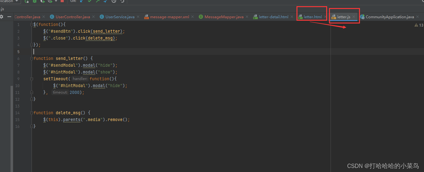Select the letter.js tab
This screenshot has width=424, height=172.
(x=344, y=17)
